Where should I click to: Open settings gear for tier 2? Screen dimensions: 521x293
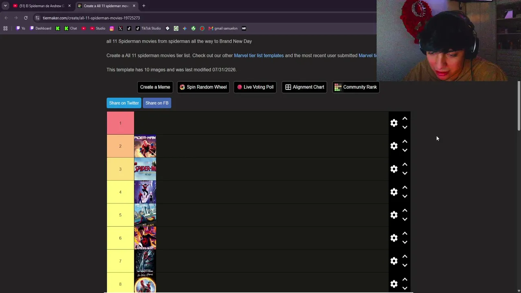click(394, 146)
